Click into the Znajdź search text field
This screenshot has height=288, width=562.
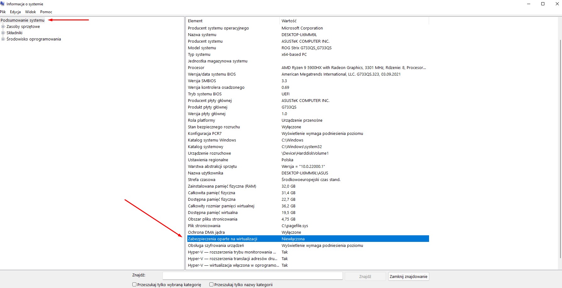(x=252, y=276)
